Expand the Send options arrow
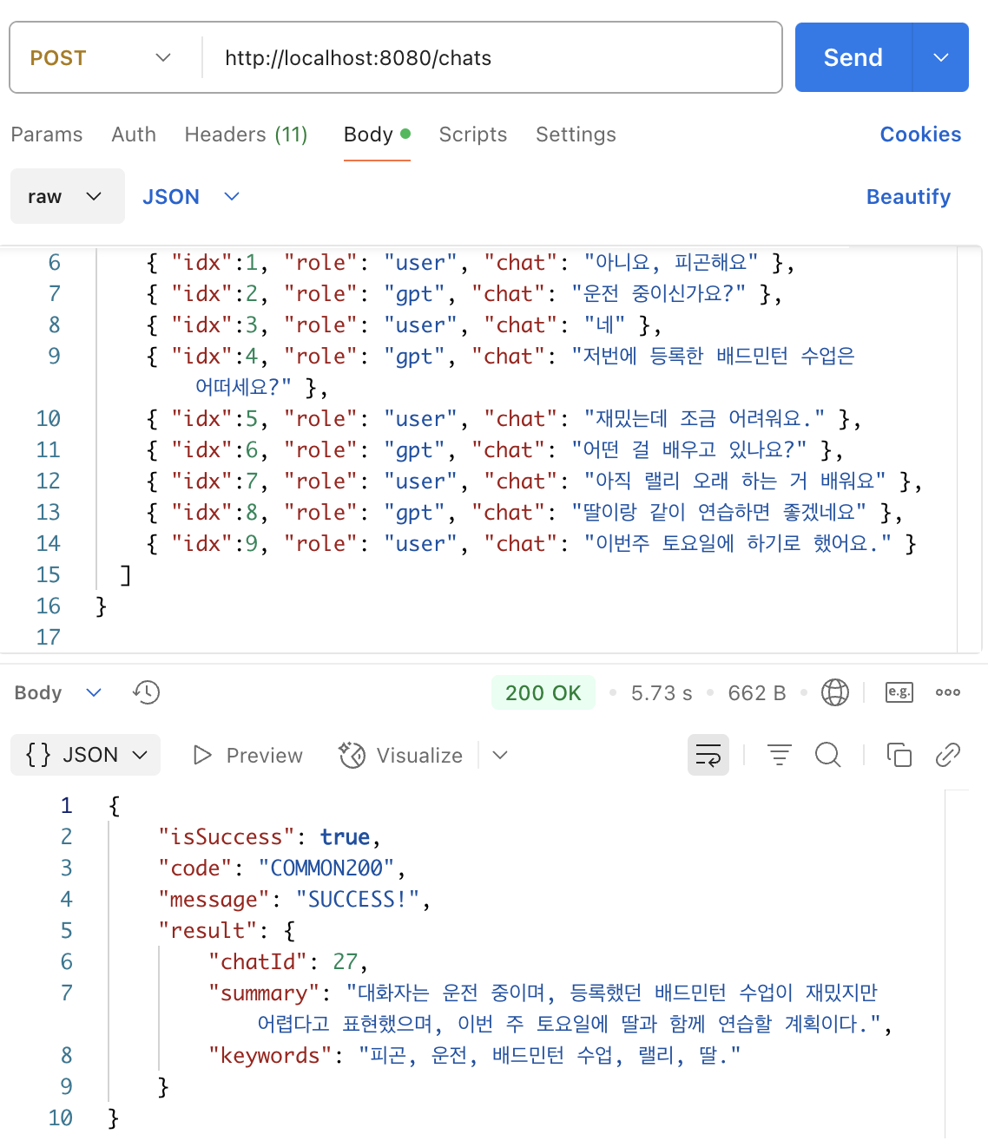 (941, 57)
